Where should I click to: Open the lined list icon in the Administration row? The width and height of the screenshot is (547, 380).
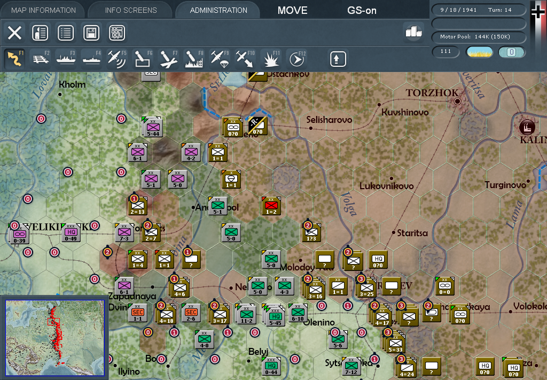pos(66,33)
